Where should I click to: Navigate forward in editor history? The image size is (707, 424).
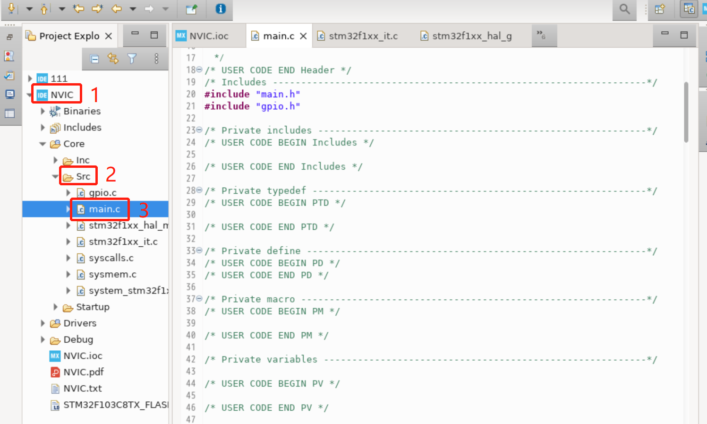149,8
